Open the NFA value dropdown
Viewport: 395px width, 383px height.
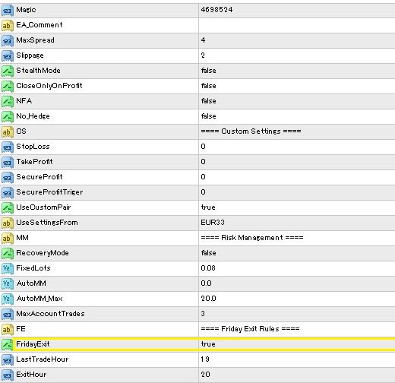297,101
